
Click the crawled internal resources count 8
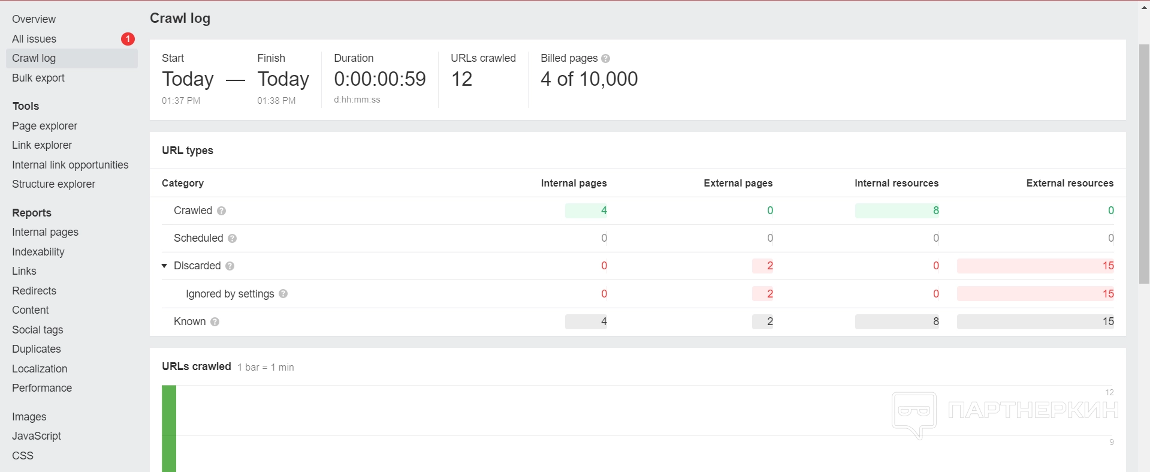[x=935, y=211]
